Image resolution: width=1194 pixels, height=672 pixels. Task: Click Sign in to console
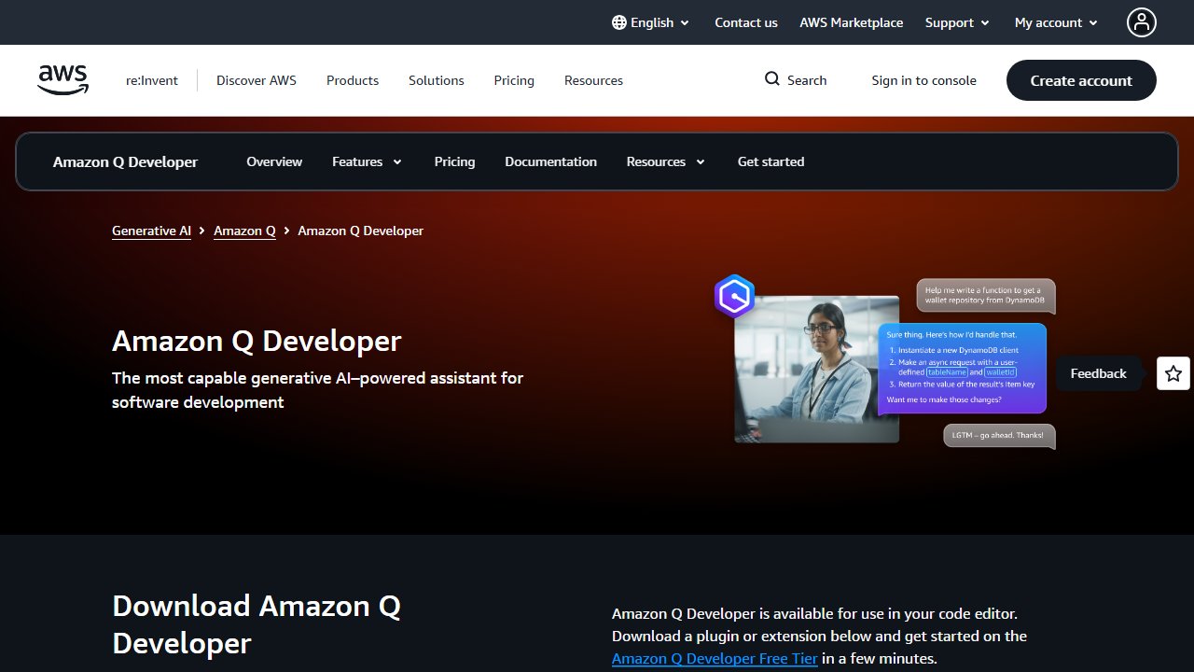(923, 80)
